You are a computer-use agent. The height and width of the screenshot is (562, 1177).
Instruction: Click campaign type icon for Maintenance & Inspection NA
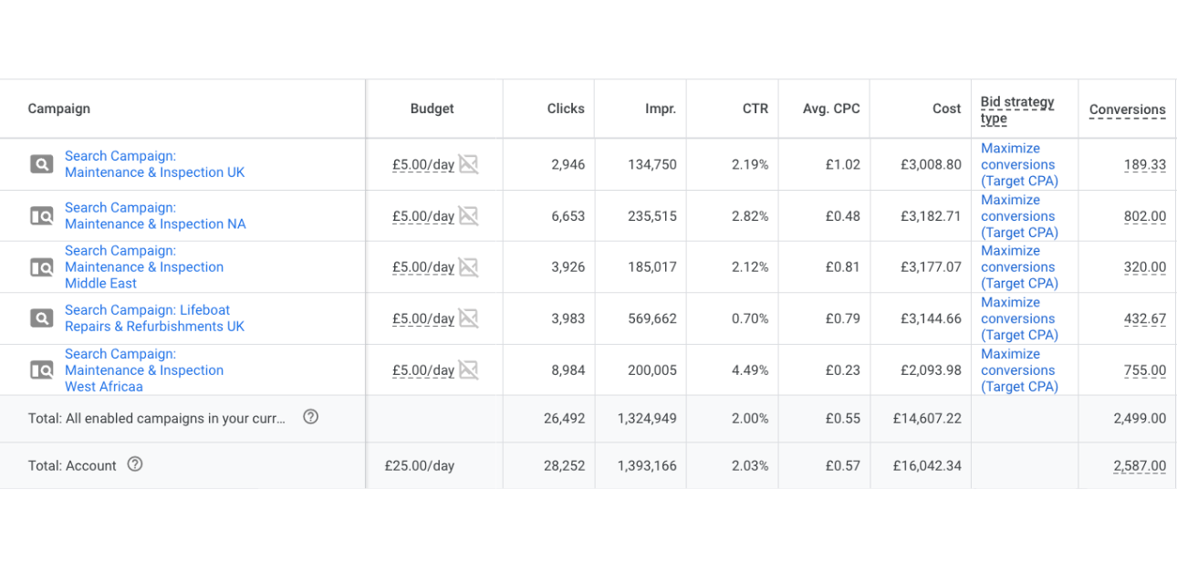point(41,216)
